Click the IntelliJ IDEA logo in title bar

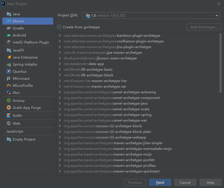pos(3,4)
